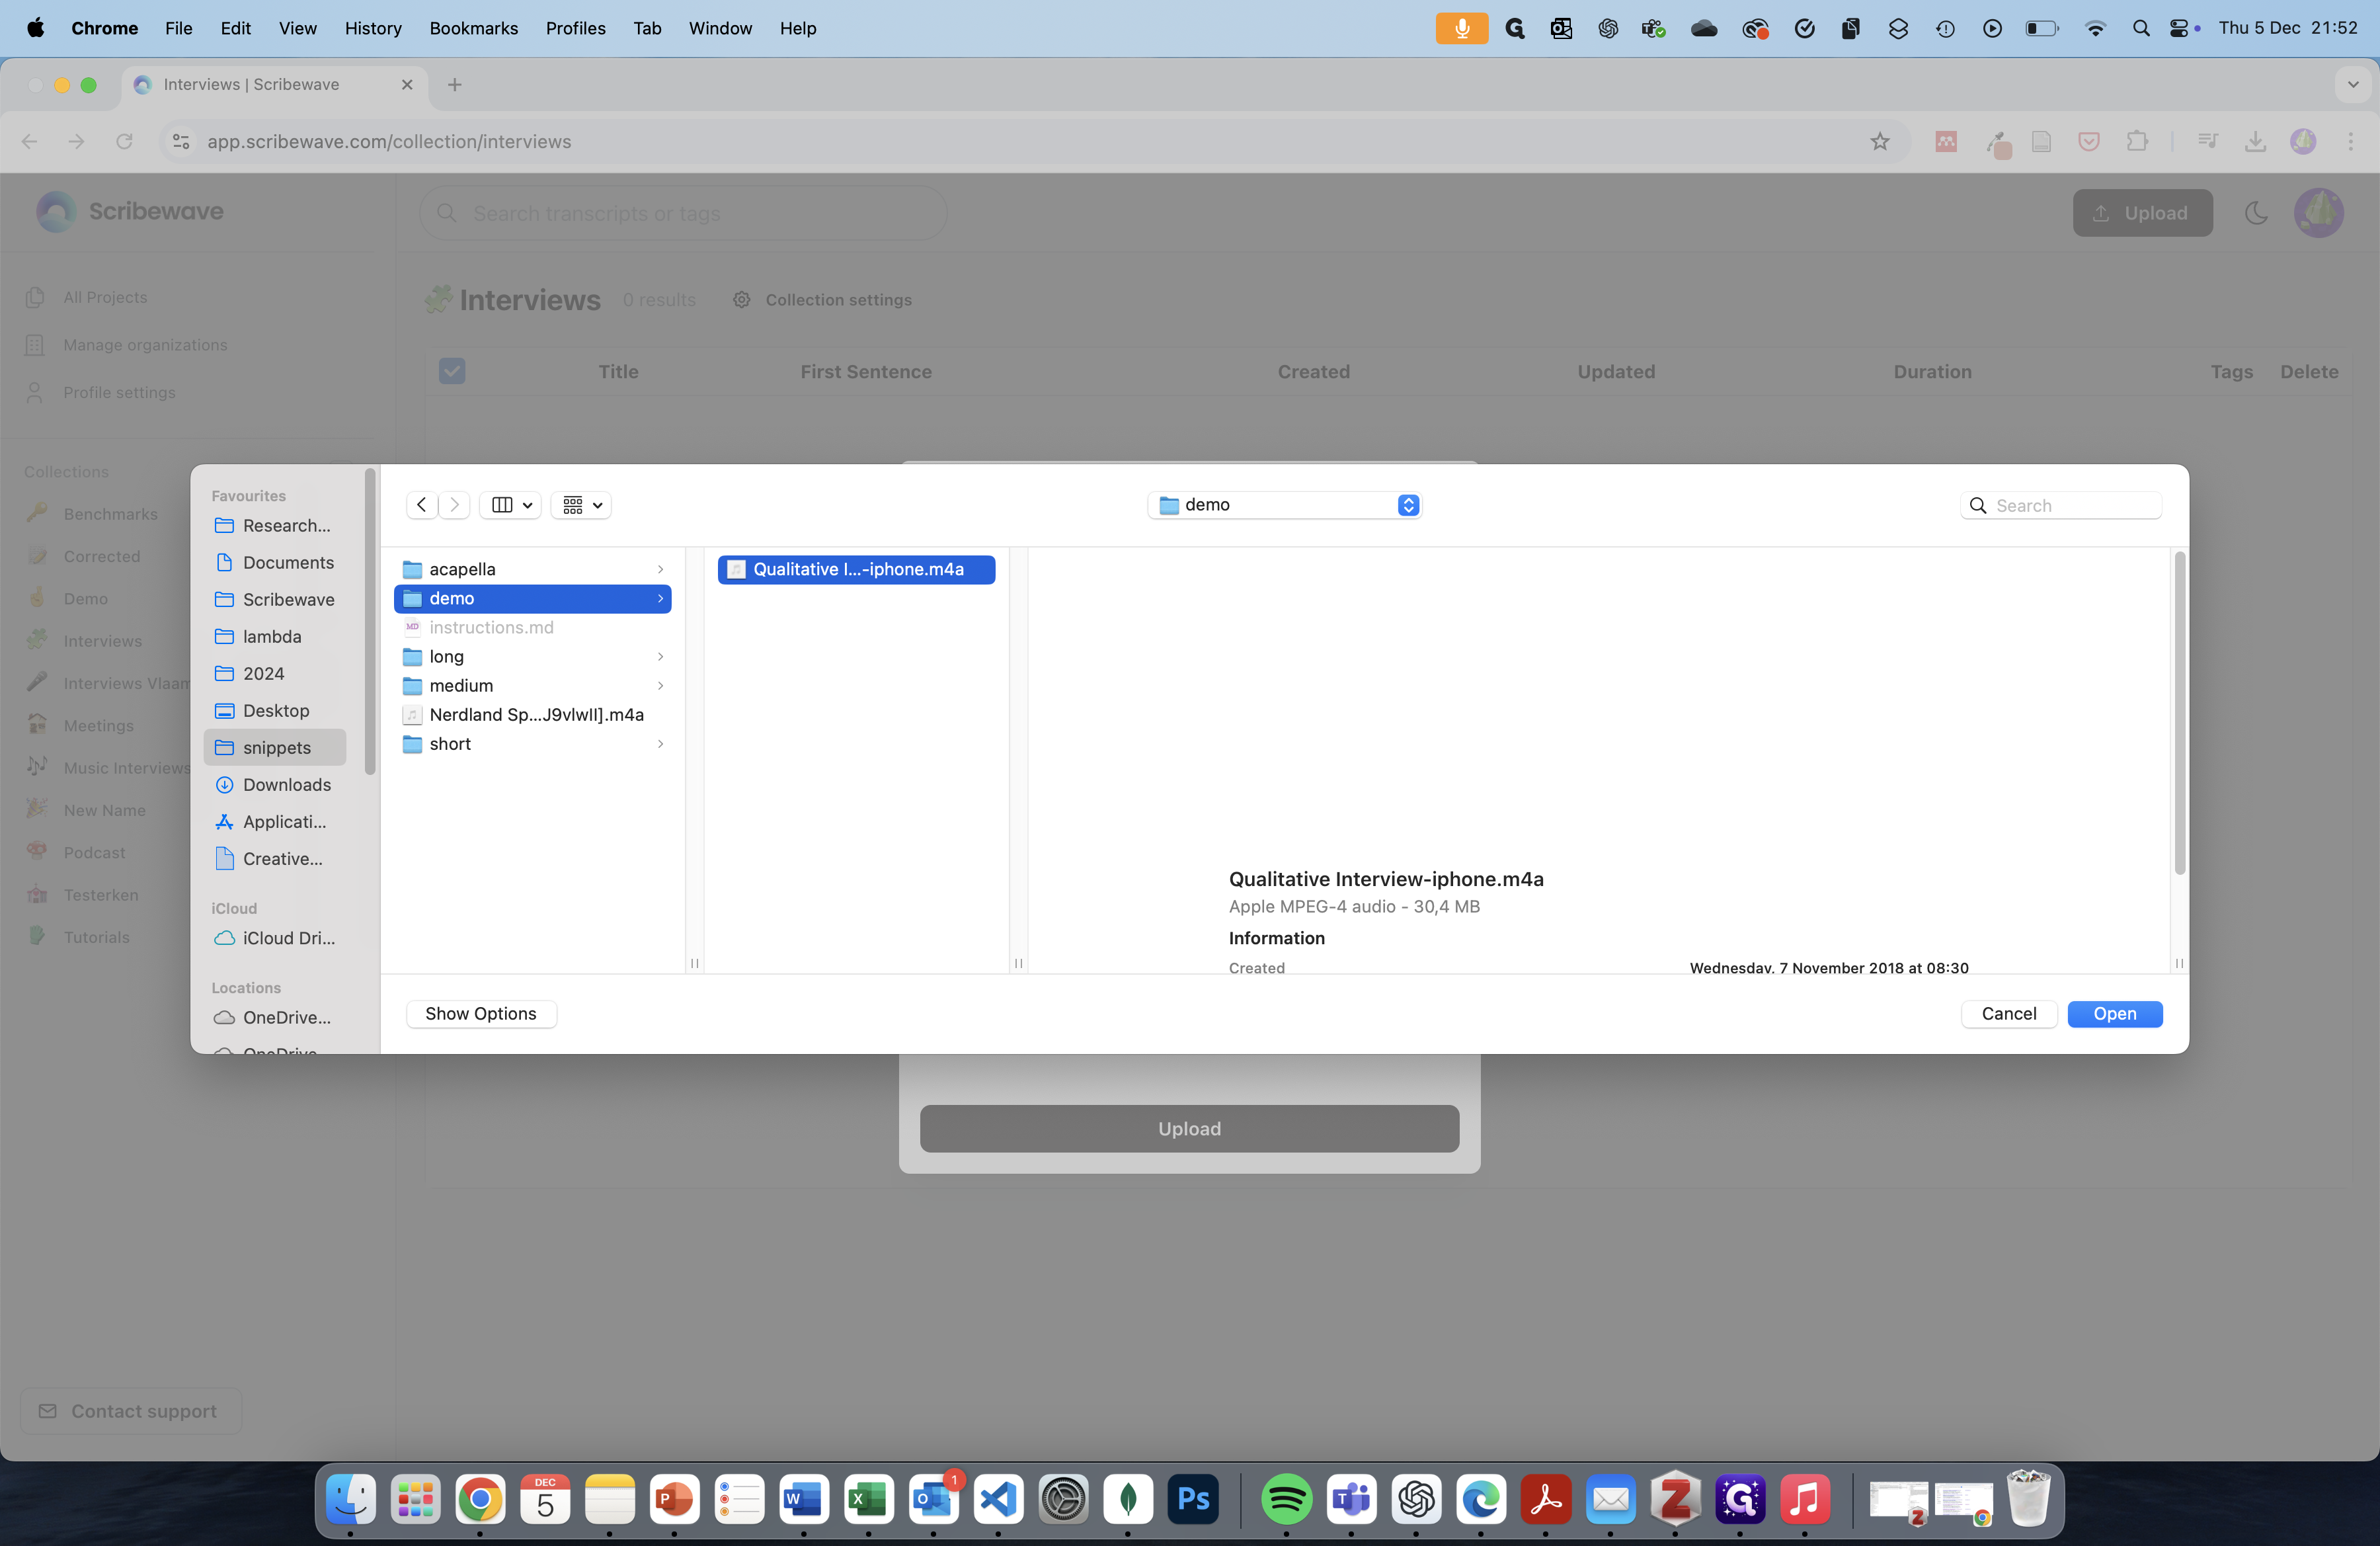The image size is (2380, 1546).
Task: Open Visual Studio Code from dock
Action: coord(998,1498)
